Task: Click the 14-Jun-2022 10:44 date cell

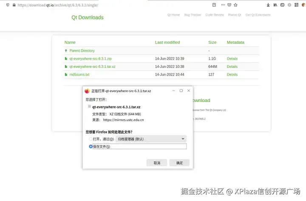Action: [x=170, y=74]
